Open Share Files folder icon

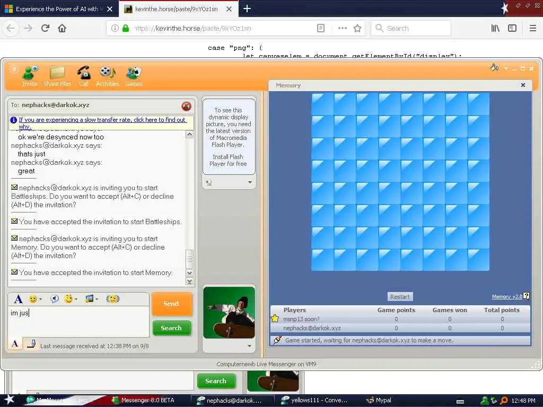tap(57, 76)
